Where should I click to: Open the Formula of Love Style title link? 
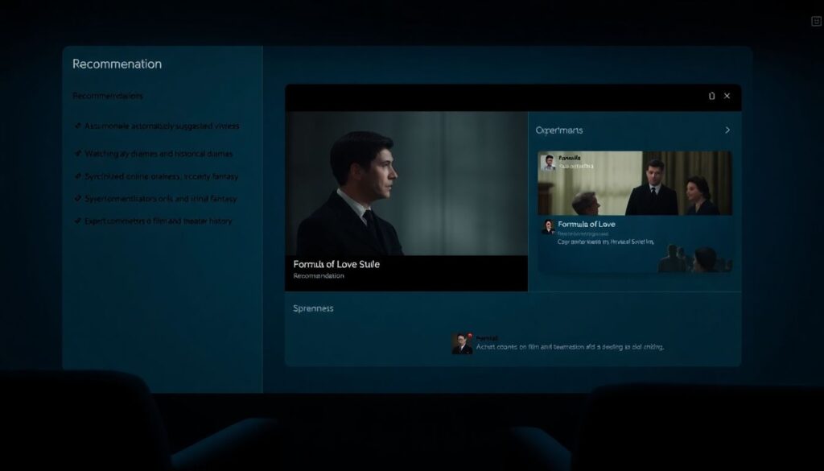(x=336, y=264)
